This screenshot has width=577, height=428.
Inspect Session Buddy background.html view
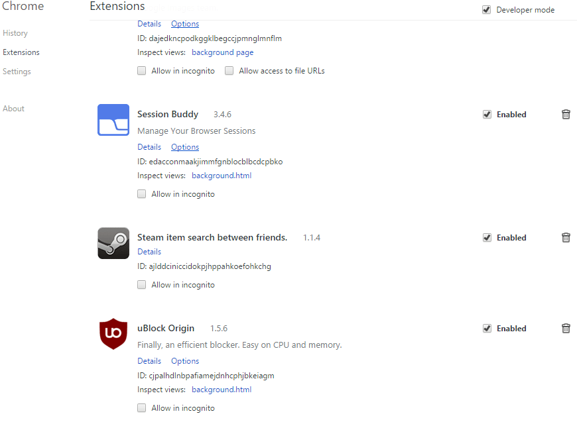coord(222,176)
